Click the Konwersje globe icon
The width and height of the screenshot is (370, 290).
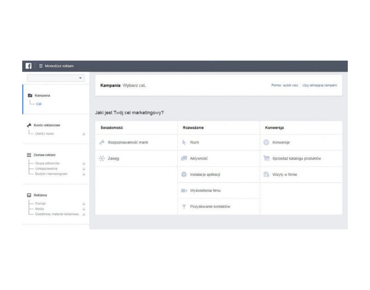pyautogui.click(x=266, y=142)
